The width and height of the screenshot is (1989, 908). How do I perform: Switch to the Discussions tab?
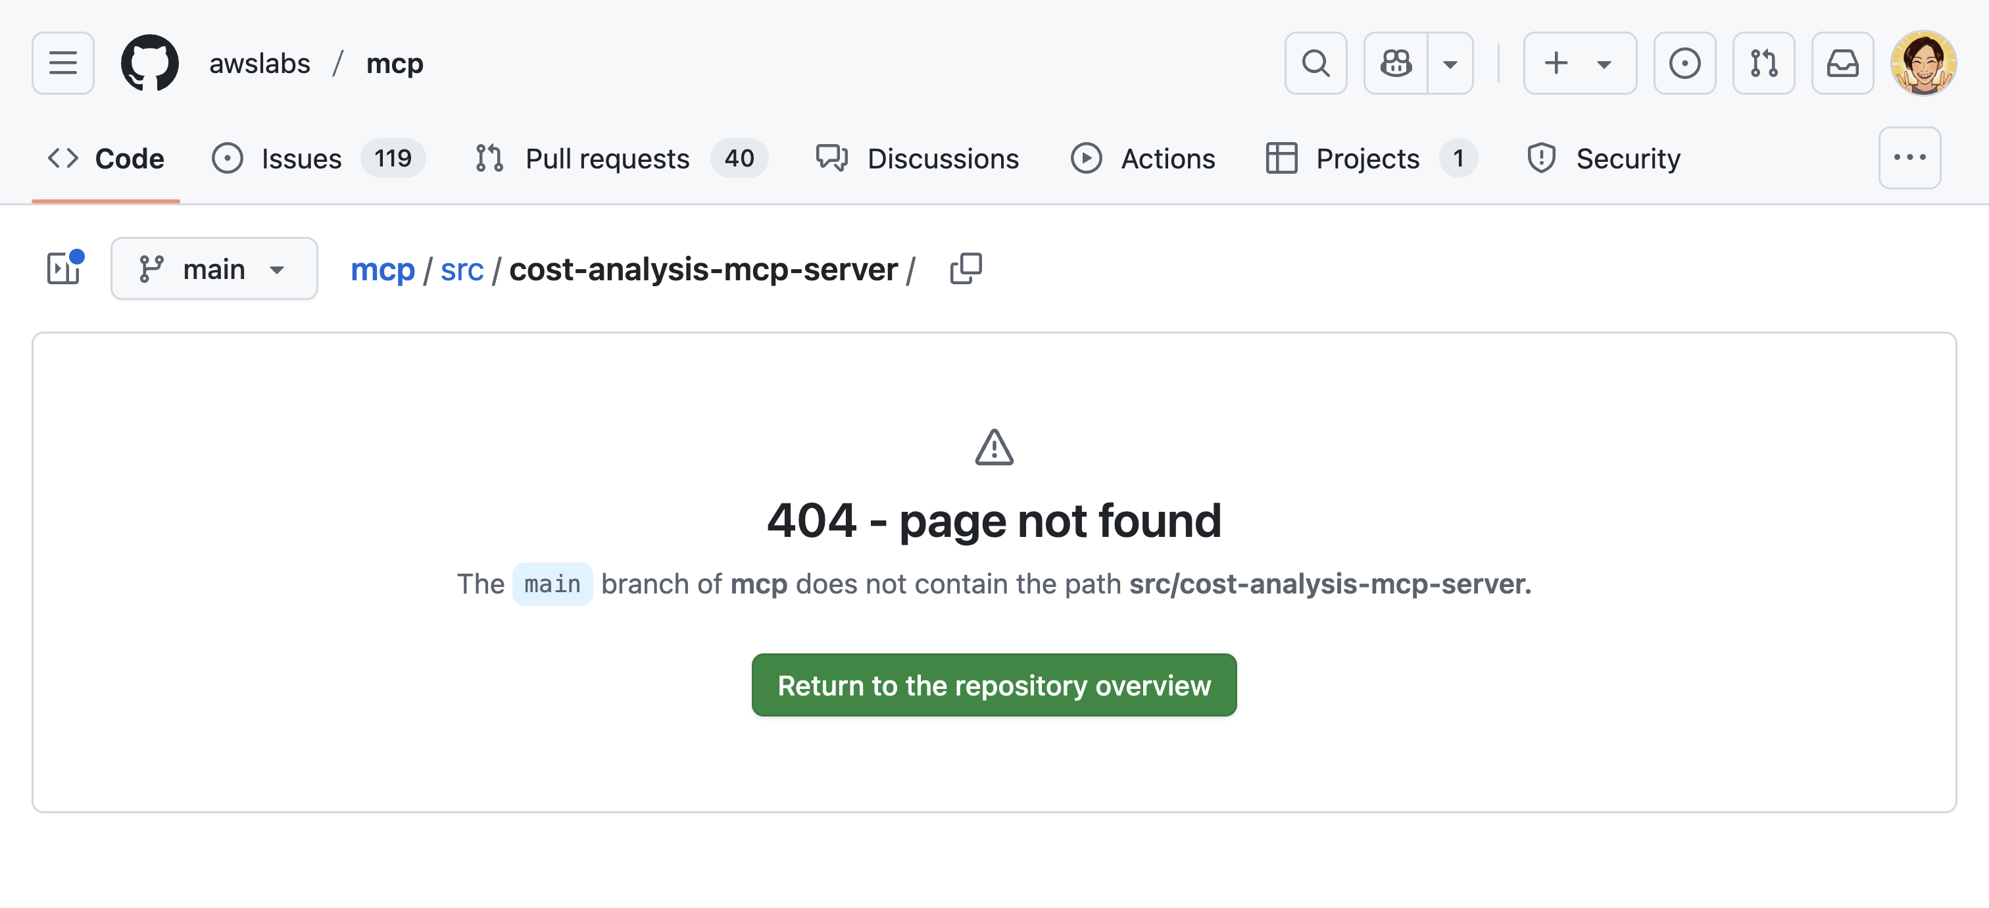point(918,159)
